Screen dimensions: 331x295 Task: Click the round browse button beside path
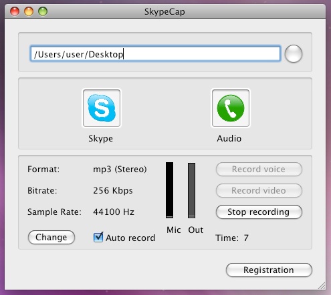294,53
